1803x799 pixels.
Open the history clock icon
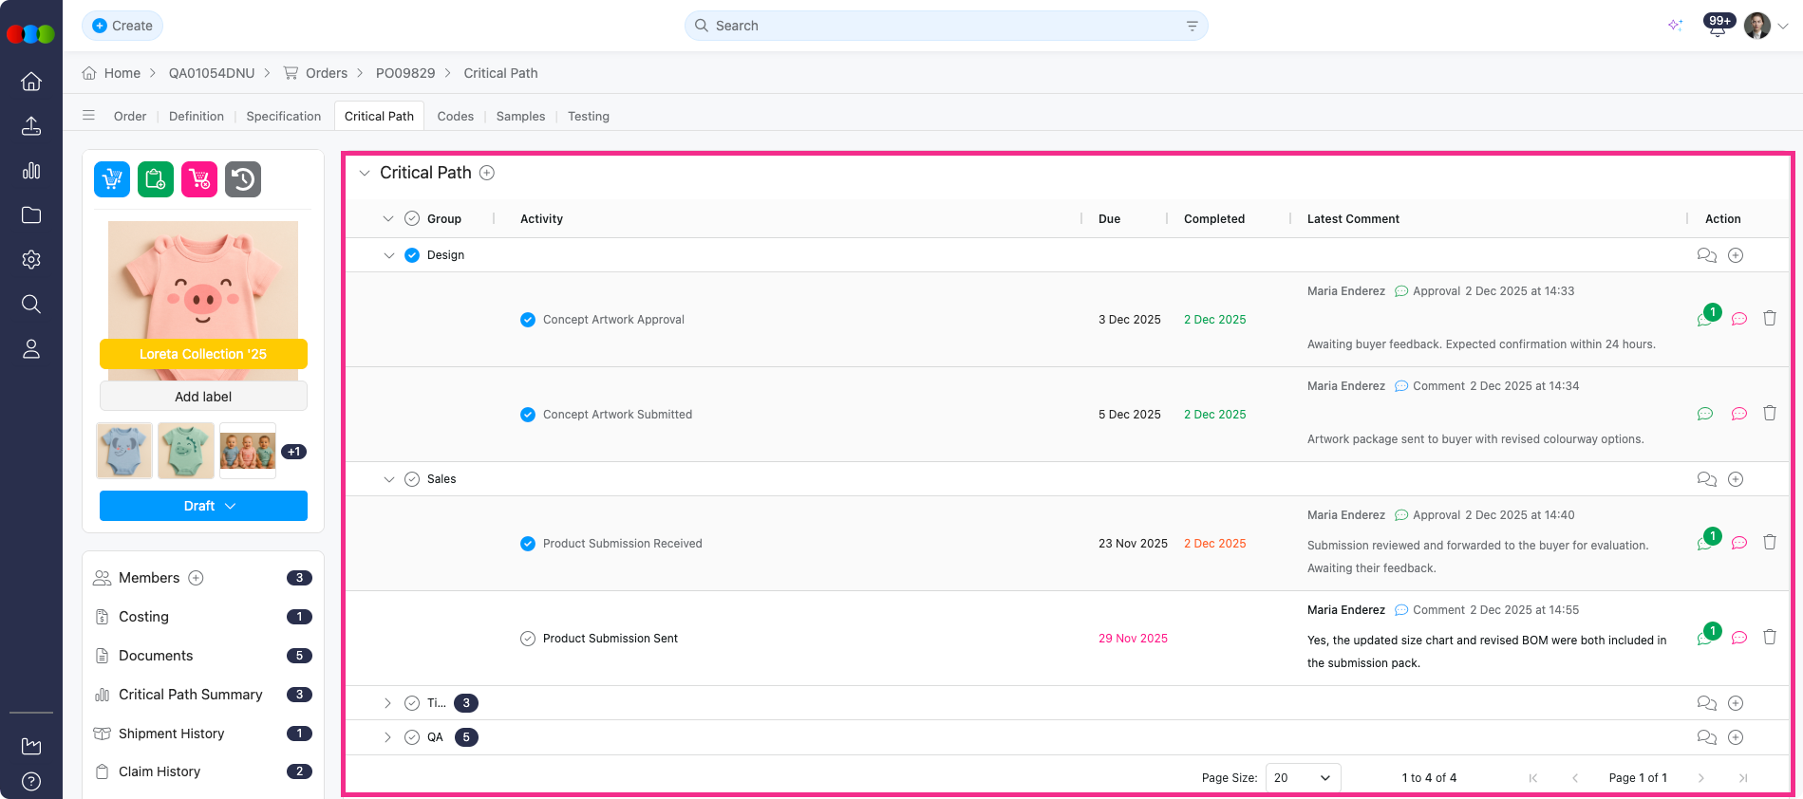pyautogui.click(x=243, y=179)
